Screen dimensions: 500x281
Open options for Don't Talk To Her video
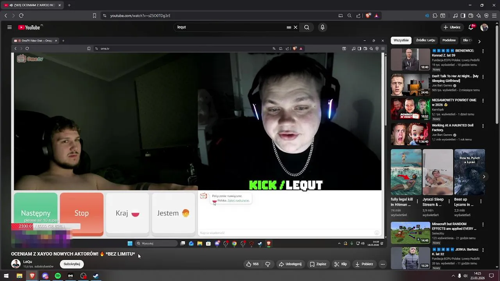(x=483, y=76)
